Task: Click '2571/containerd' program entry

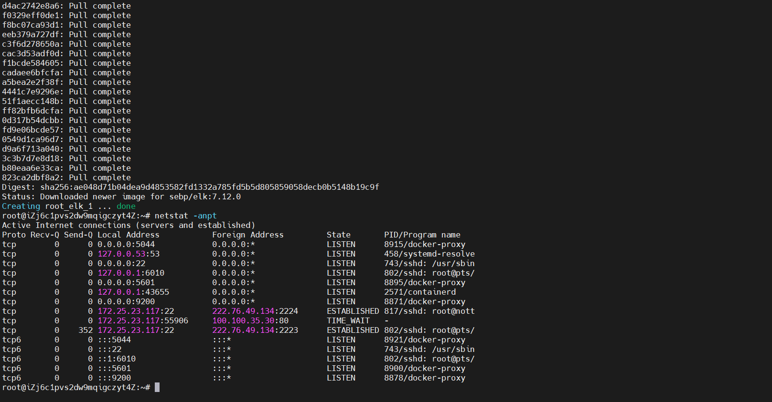Action: pos(420,292)
